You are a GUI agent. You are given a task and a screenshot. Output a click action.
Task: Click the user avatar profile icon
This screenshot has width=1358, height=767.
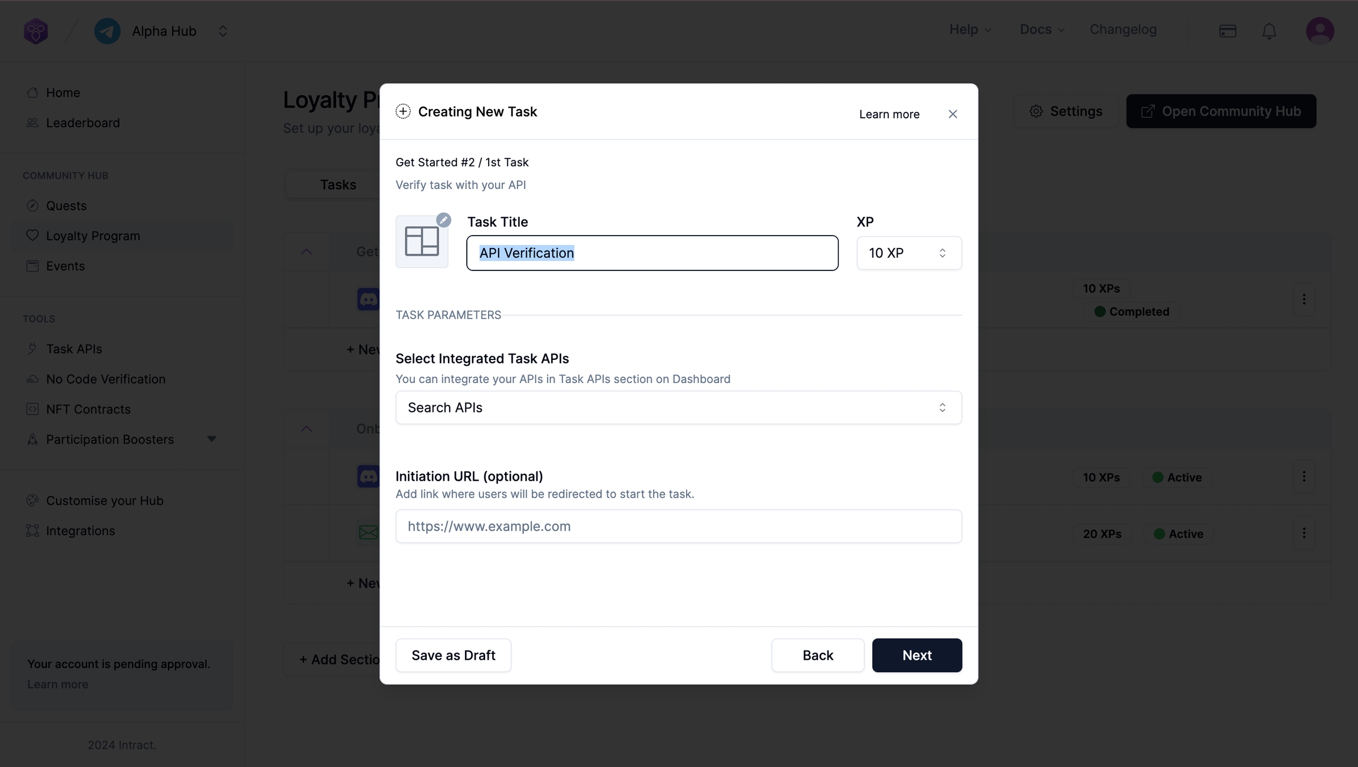[1320, 31]
